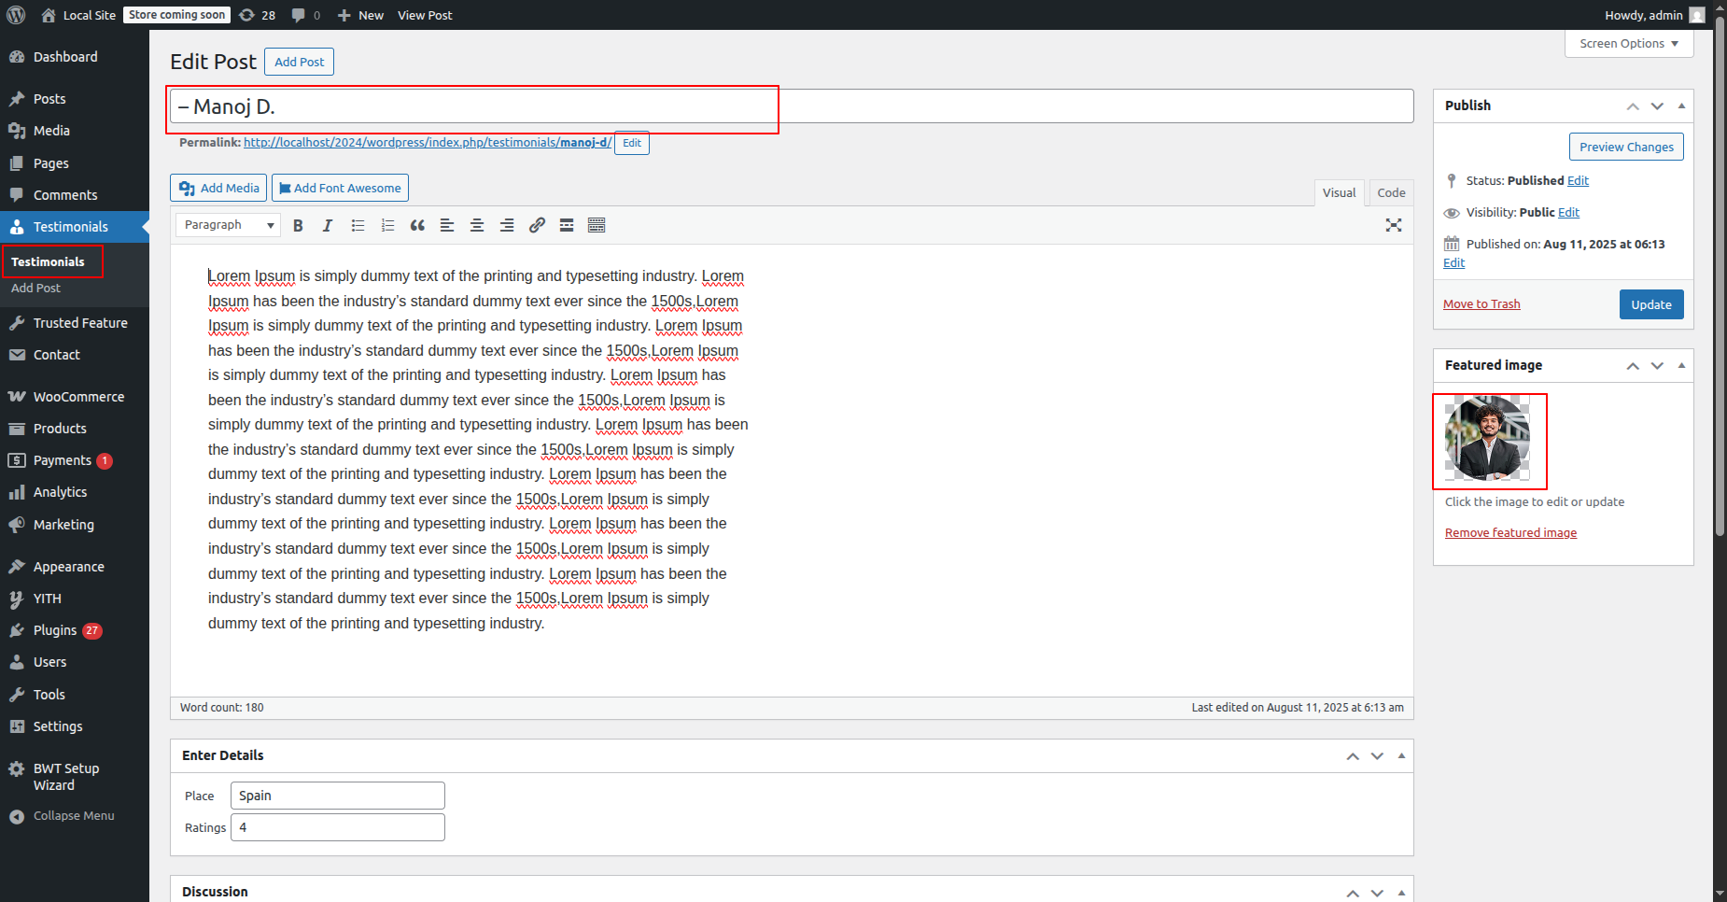The height and width of the screenshot is (902, 1727).
Task: Apply italic formatting to text
Action: [328, 225]
